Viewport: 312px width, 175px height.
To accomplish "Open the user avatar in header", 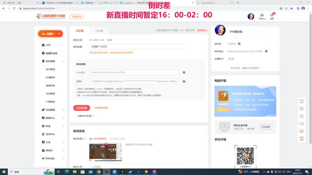I will point(251,16).
